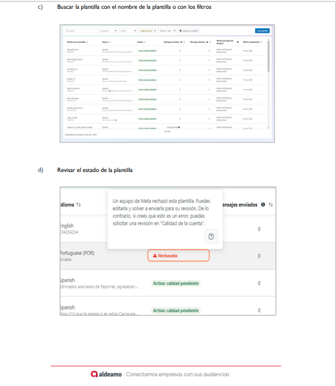Click the Portuguese (POR) row cell
Image resolution: width=336 pixels, height=386 pixels.
77,256
